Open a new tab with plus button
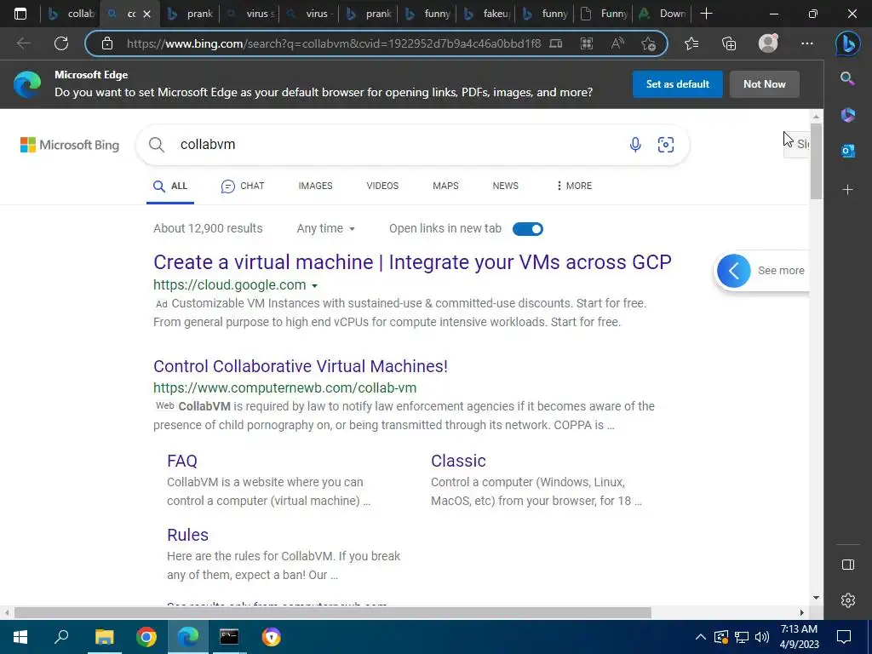 [706, 14]
